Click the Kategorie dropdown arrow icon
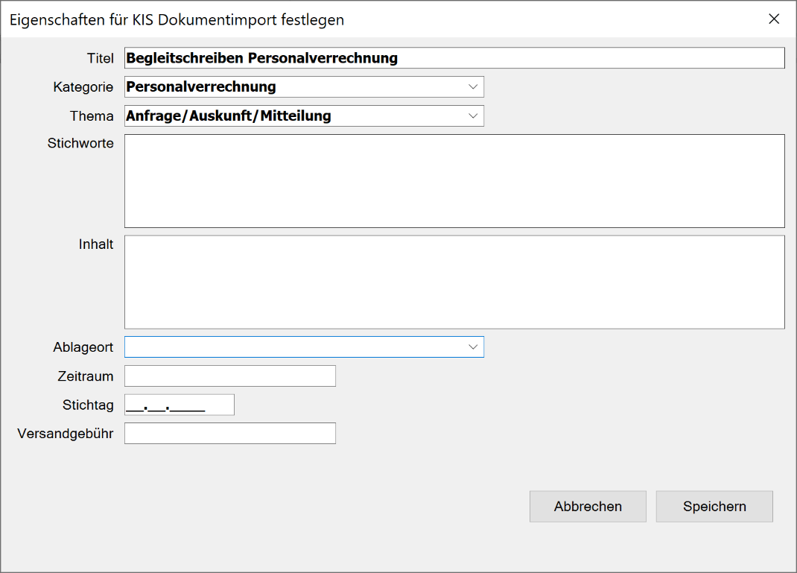Viewport: 797px width, 573px height. click(473, 86)
